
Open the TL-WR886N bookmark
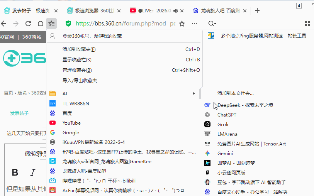123,104
